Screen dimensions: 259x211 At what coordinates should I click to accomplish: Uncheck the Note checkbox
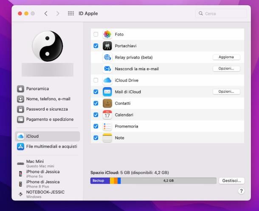click(96, 138)
